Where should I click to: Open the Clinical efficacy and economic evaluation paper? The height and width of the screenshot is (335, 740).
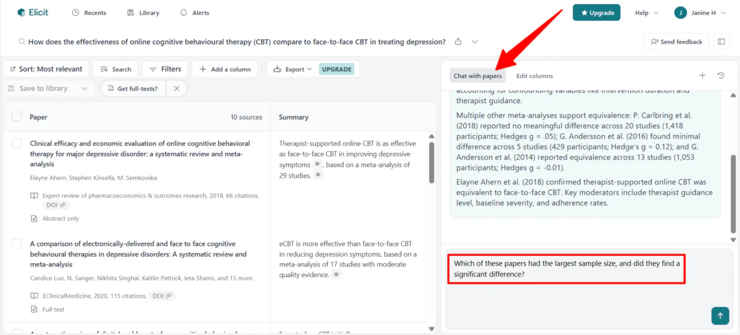click(x=140, y=154)
